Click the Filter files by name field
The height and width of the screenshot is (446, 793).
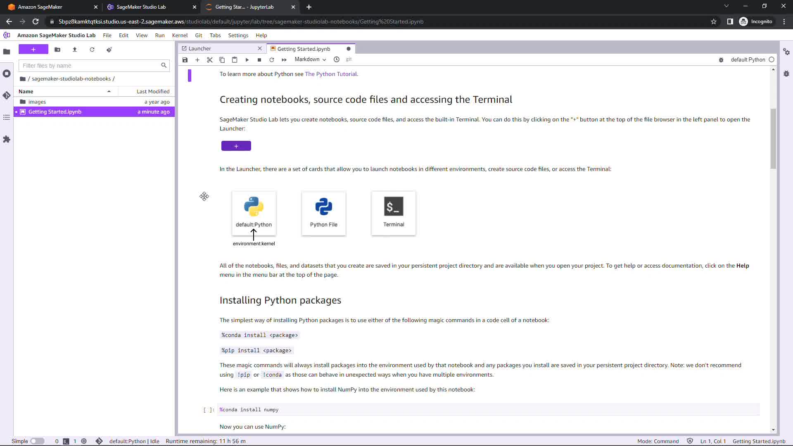pos(90,66)
